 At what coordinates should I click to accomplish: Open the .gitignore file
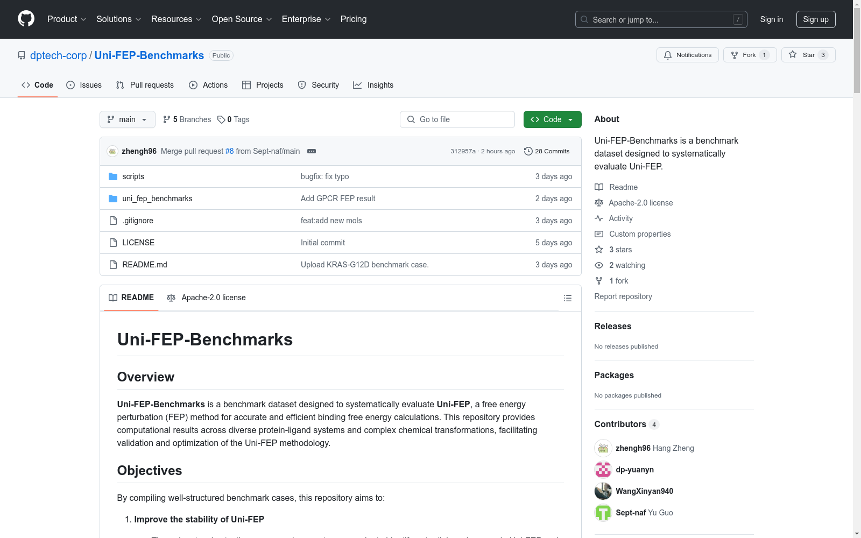click(138, 221)
